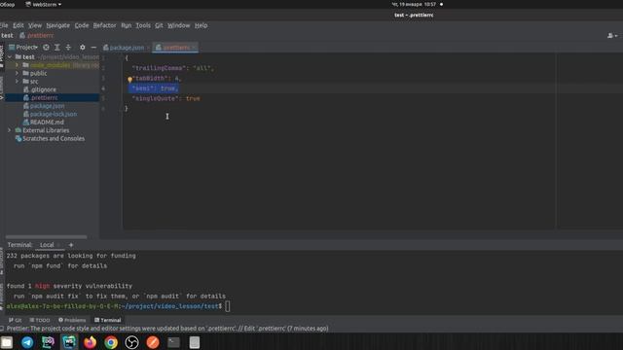Select the src folder row
623x350 pixels.
(x=52, y=82)
